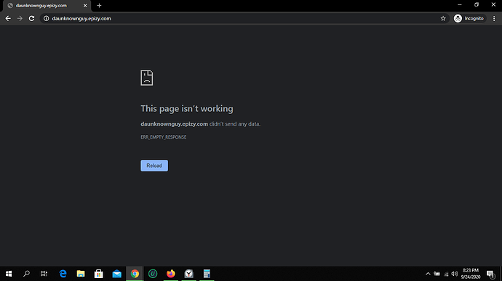The height and width of the screenshot is (281, 502).
Task: Open the clock app icon in the taskbar
Action: [189, 274]
